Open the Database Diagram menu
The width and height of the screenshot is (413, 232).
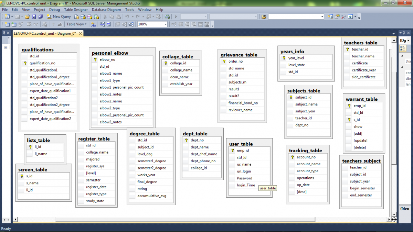click(106, 10)
